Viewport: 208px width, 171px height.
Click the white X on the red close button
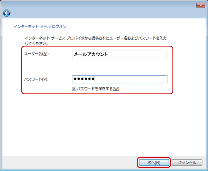pos(200,5)
